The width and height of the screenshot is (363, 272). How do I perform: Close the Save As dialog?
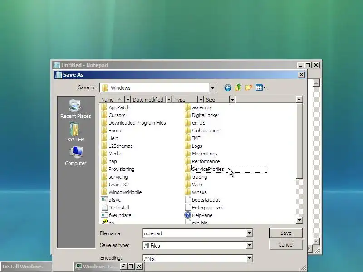click(301, 75)
